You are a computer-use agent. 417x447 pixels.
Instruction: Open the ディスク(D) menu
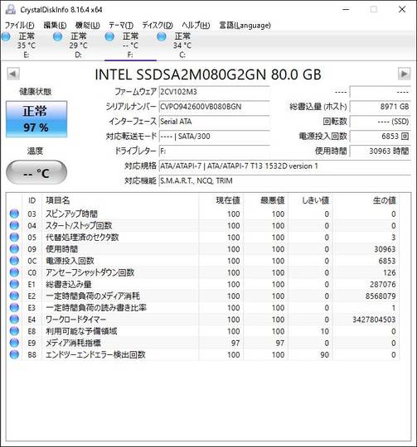tap(158, 26)
